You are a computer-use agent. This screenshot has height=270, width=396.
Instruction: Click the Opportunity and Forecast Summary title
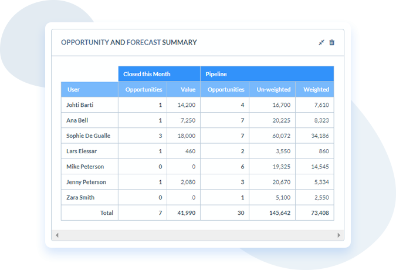pyautogui.click(x=129, y=42)
